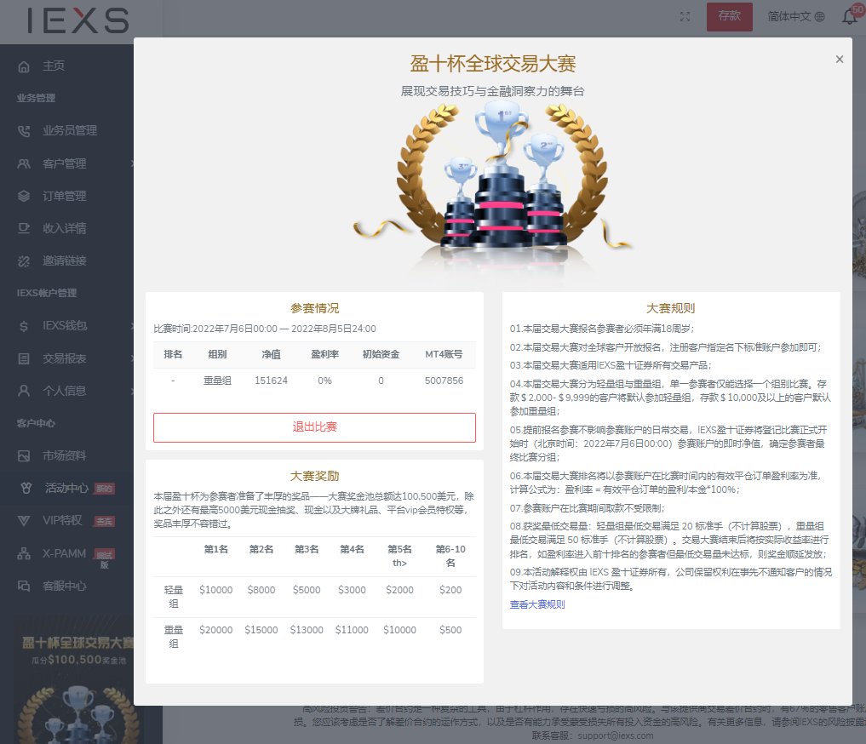The image size is (866, 744).
Task: Open 邀请链接 menu item
Action: tap(65, 261)
